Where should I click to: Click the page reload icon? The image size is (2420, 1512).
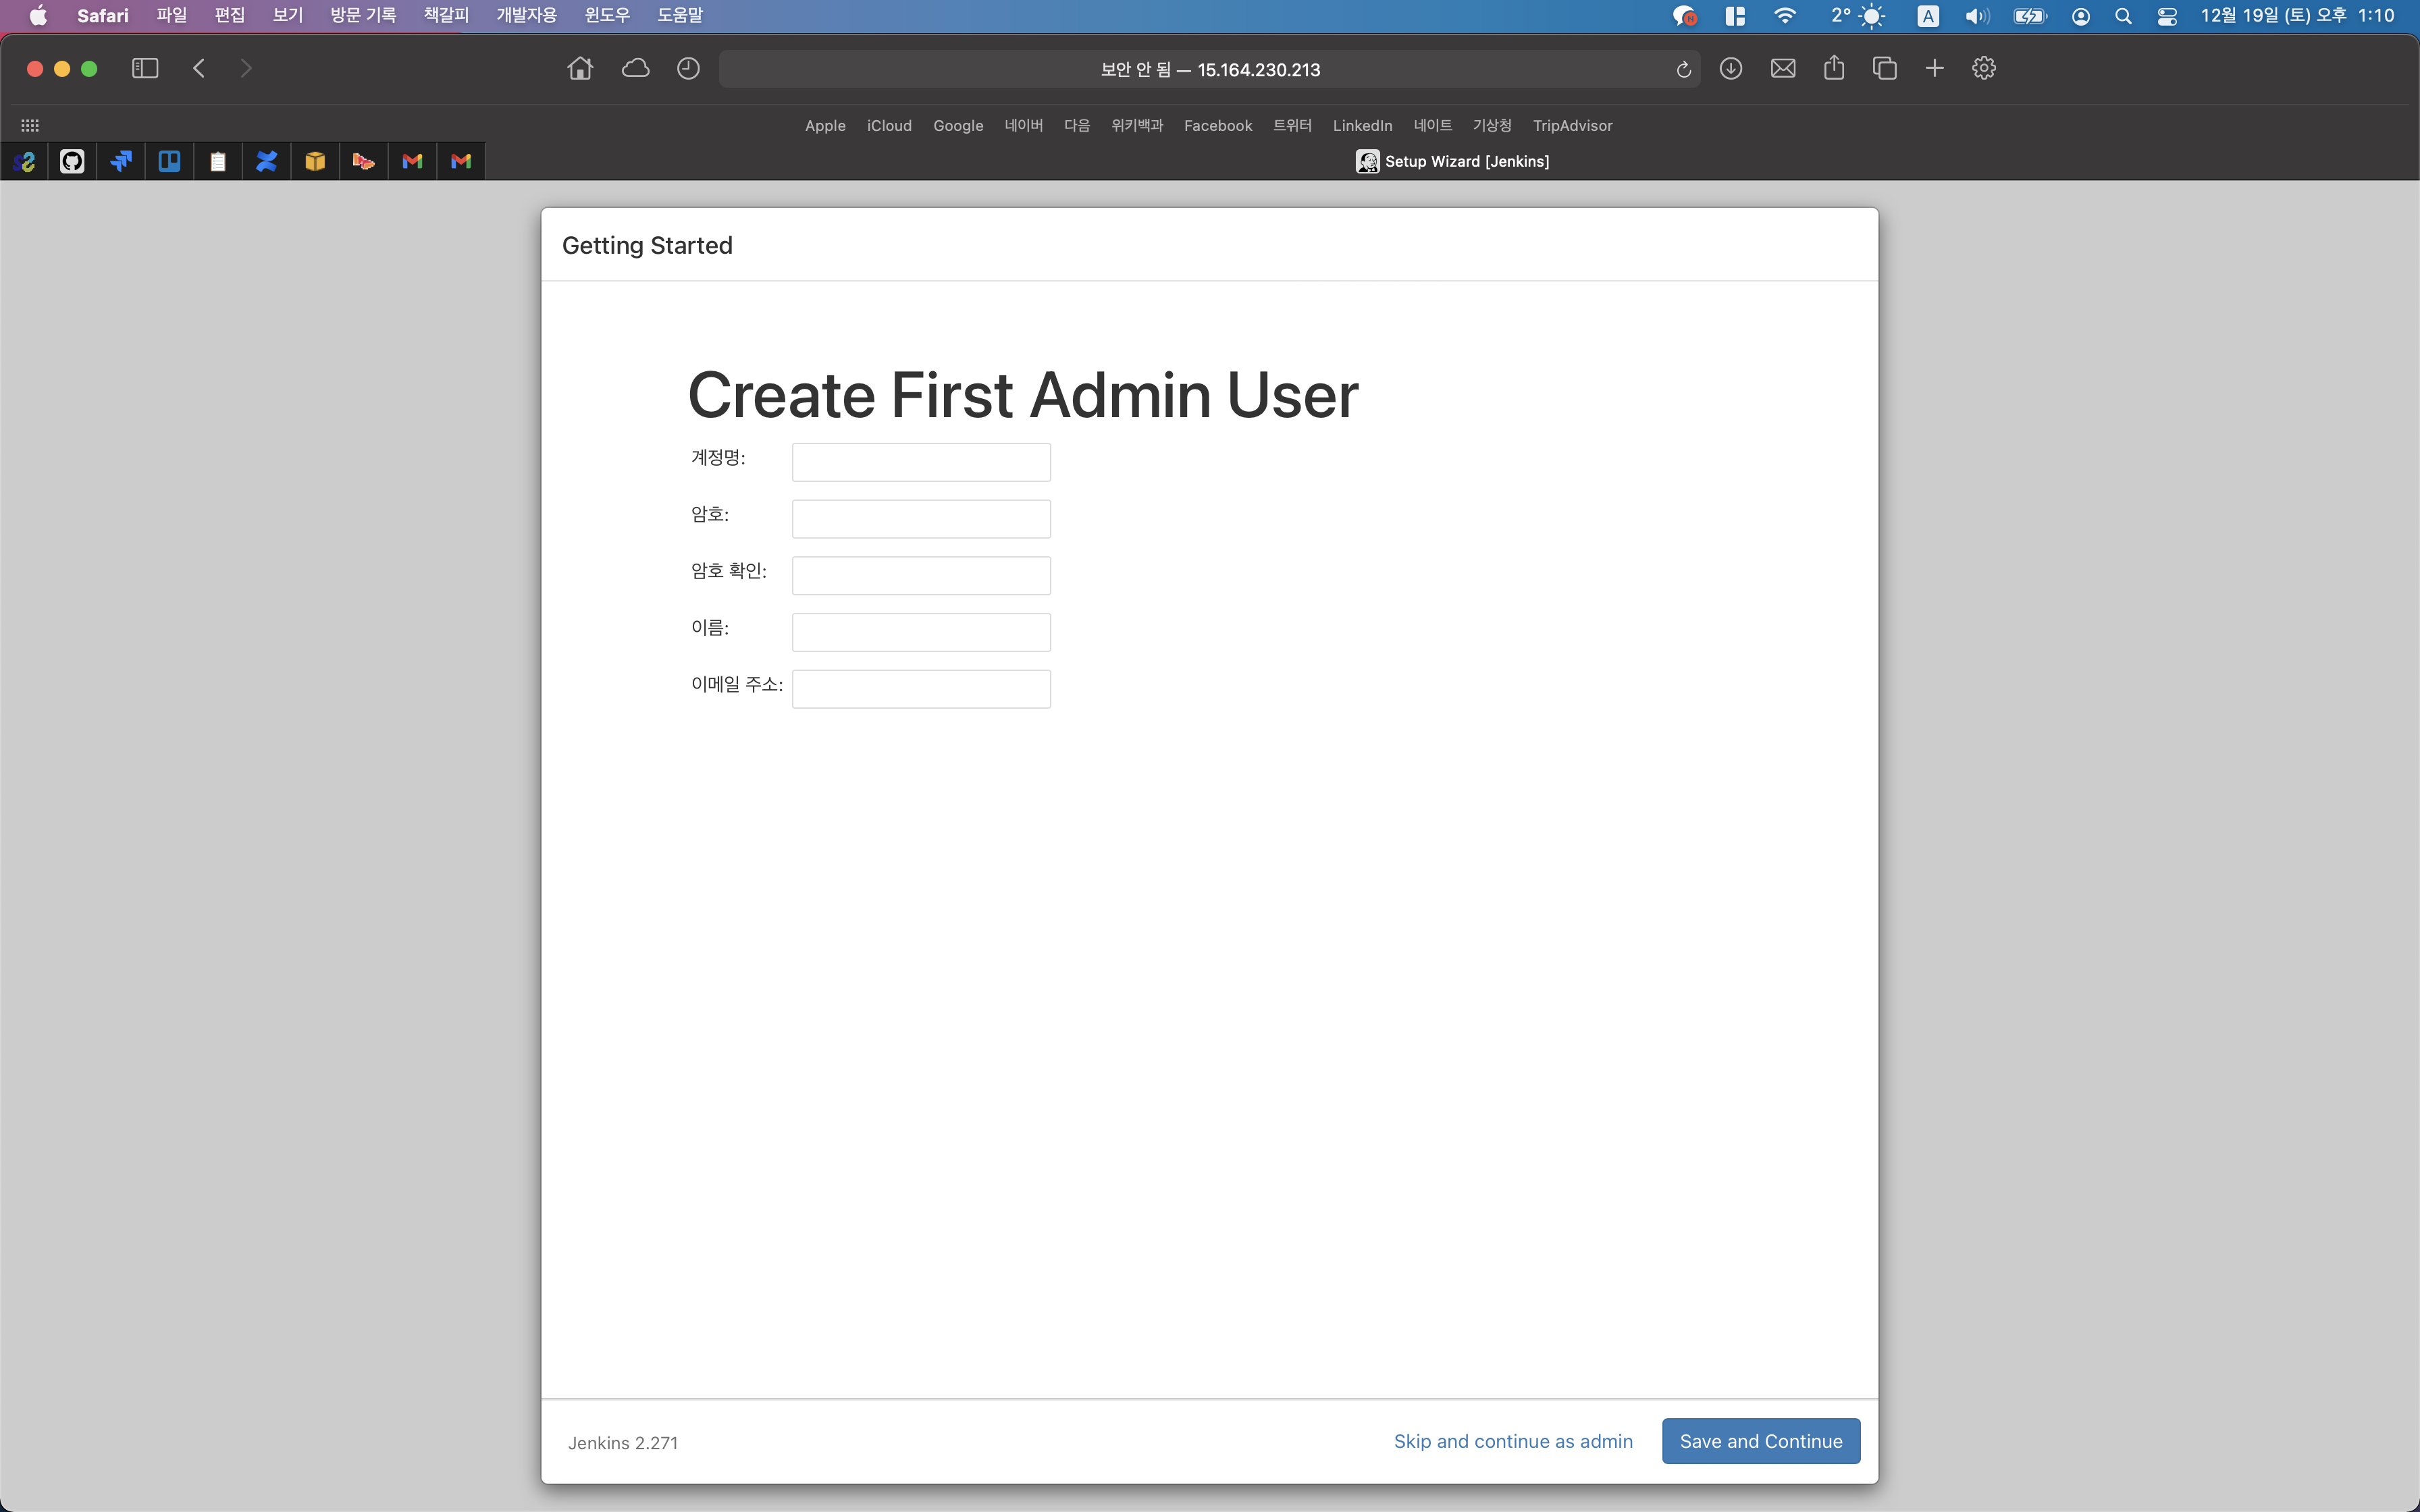point(1683,69)
